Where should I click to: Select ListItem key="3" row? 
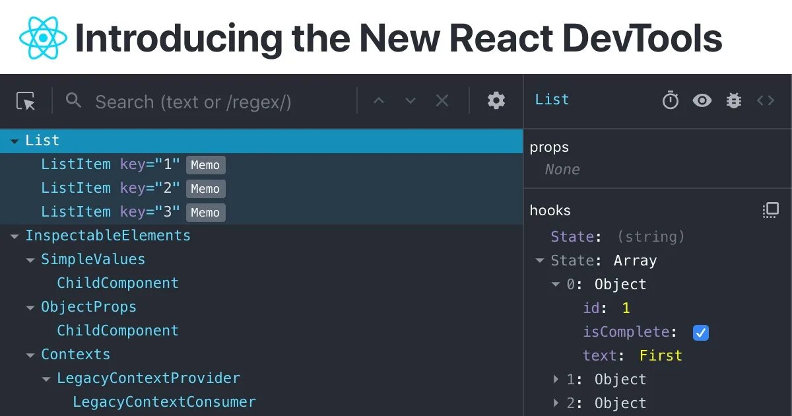coord(261,212)
